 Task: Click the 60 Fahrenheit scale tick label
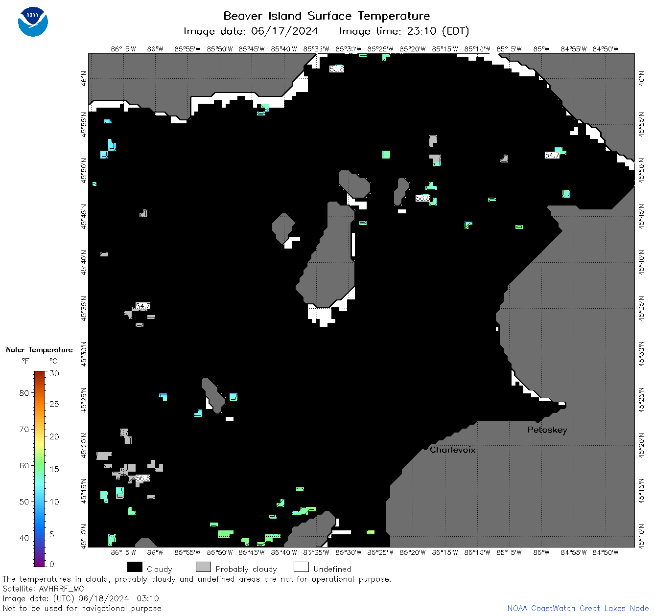click(24, 465)
